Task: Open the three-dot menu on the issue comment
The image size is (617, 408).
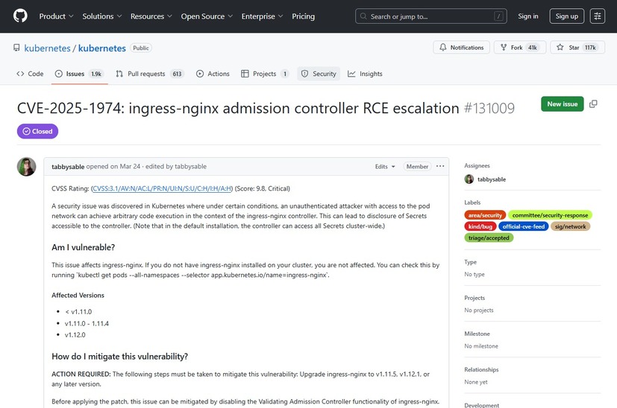Action: 440,166
